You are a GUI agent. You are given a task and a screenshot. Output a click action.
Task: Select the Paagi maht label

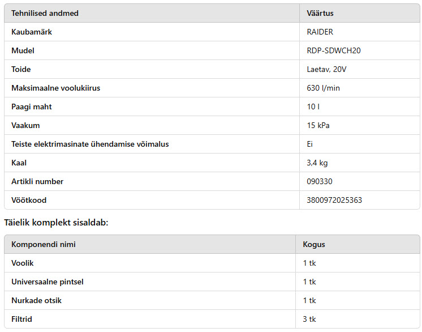[32, 107]
